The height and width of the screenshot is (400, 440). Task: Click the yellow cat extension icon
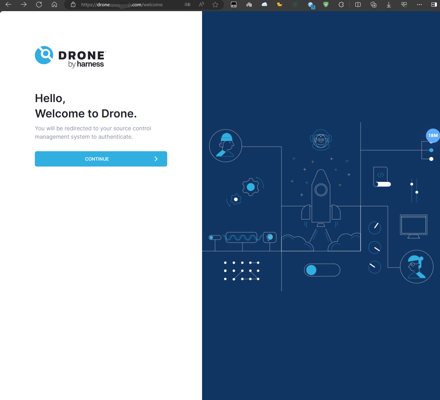tap(279, 5)
